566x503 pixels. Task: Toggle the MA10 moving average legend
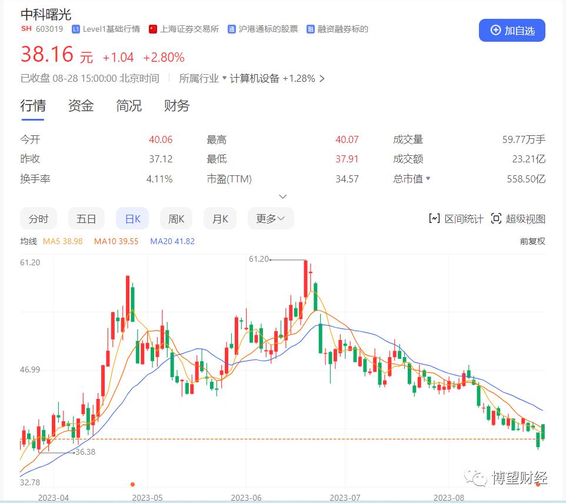click(116, 241)
